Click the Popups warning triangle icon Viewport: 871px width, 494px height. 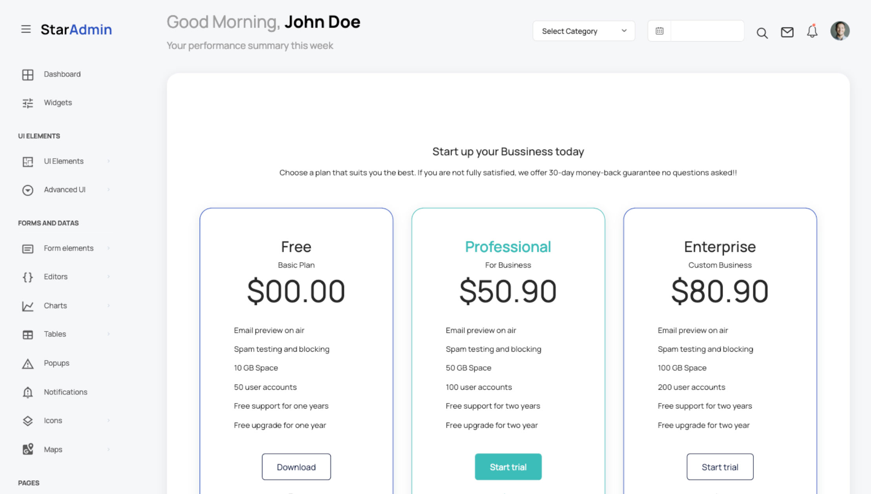(x=27, y=364)
